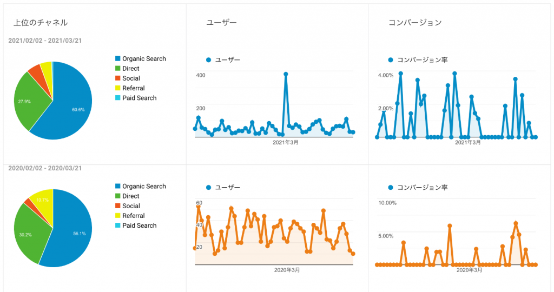Click the blue コンバージョン率 legend dot above the 2021 chart

[x=391, y=59]
